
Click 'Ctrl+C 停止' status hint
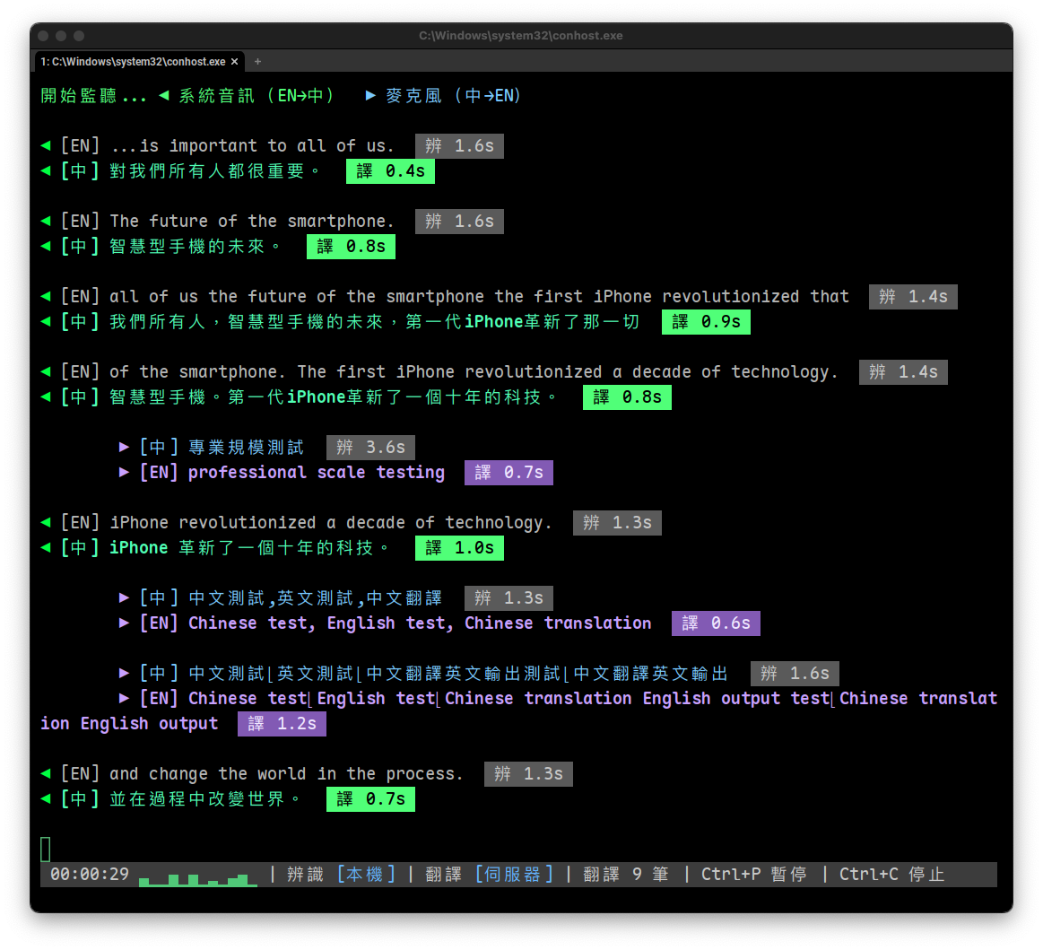point(892,874)
